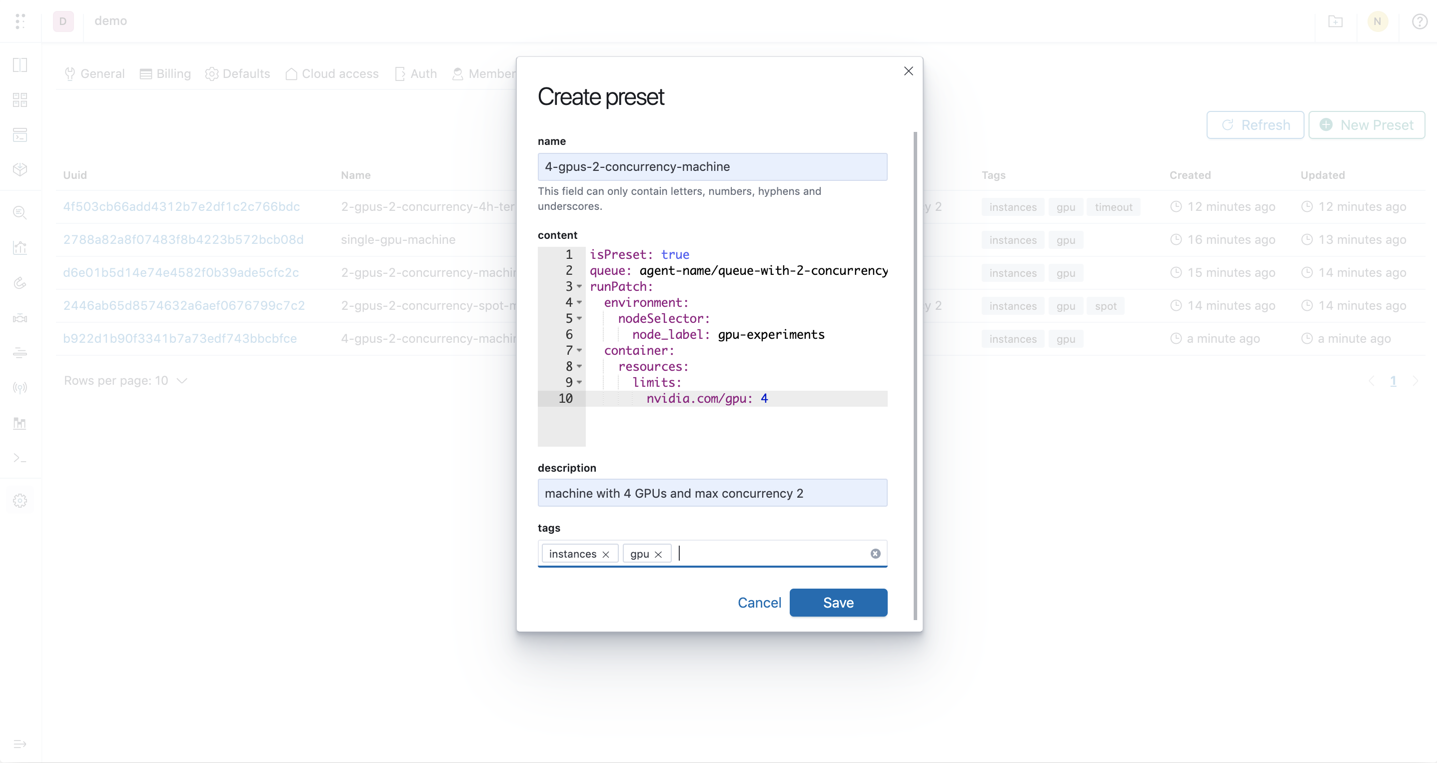This screenshot has height=763, width=1437.
Task: Open the app grid dots menu
Action: (x=20, y=21)
